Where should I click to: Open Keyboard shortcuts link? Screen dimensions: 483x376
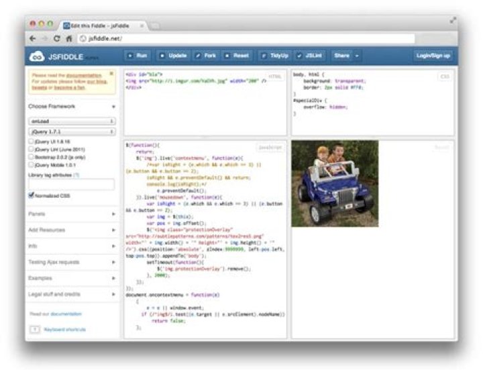64,330
